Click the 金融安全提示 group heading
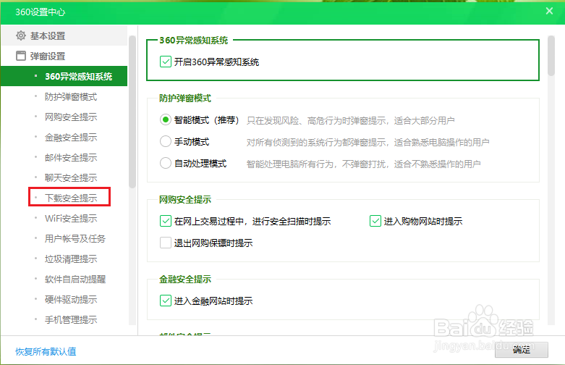The width and height of the screenshot is (565, 365). [x=185, y=279]
